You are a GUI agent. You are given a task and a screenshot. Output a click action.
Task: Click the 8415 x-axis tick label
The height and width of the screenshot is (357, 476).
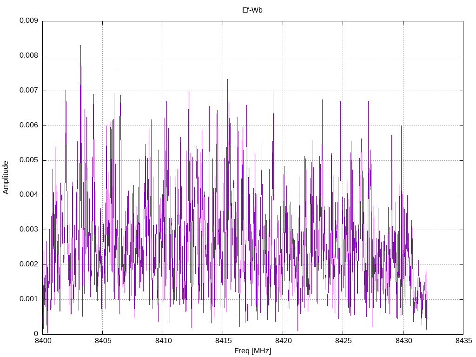(223, 341)
